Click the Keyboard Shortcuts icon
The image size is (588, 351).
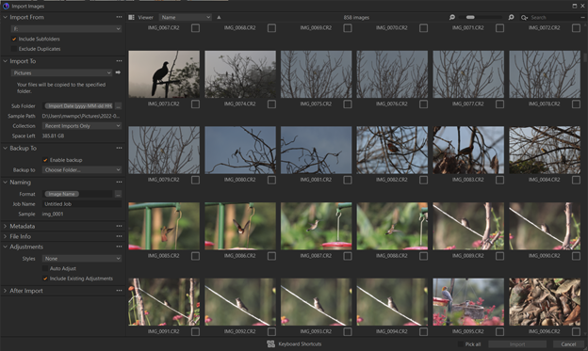(270, 343)
